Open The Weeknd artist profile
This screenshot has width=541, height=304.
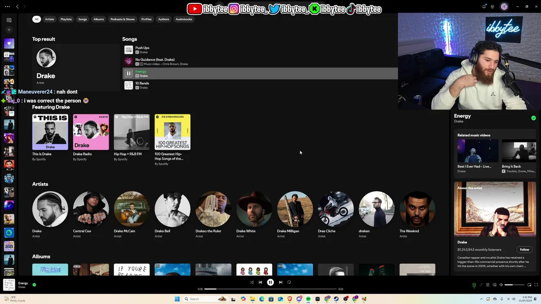pyautogui.click(x=417, y=214)
